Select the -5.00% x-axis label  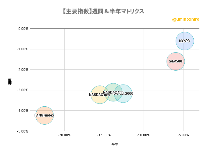(x=183, y=135)
